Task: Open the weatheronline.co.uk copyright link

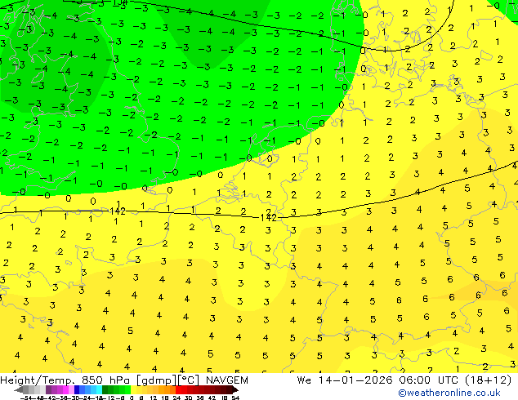Action: point(449,393)
